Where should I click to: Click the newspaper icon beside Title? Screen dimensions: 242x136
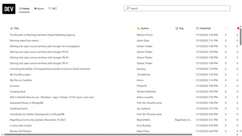pos(12,28)
